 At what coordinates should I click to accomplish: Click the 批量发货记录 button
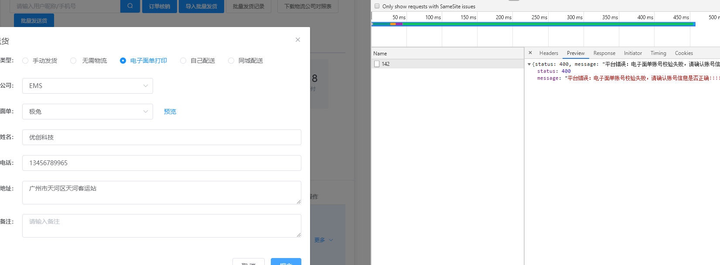point(249,6)
